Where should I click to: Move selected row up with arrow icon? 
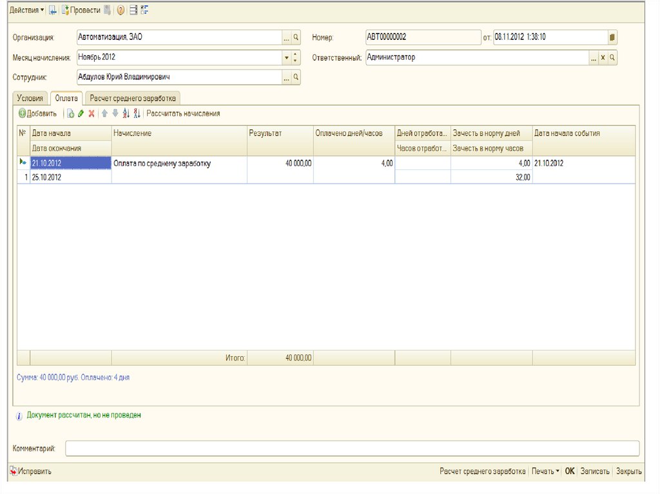click(104, 114)
